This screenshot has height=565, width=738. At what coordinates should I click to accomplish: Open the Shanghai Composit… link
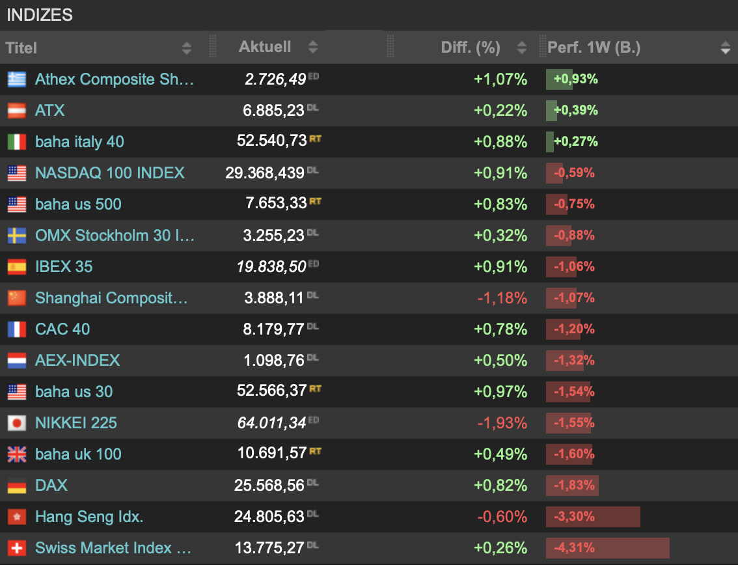tap(111, 298)
